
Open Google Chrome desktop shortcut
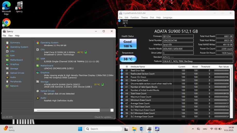[x=6, y=23]
